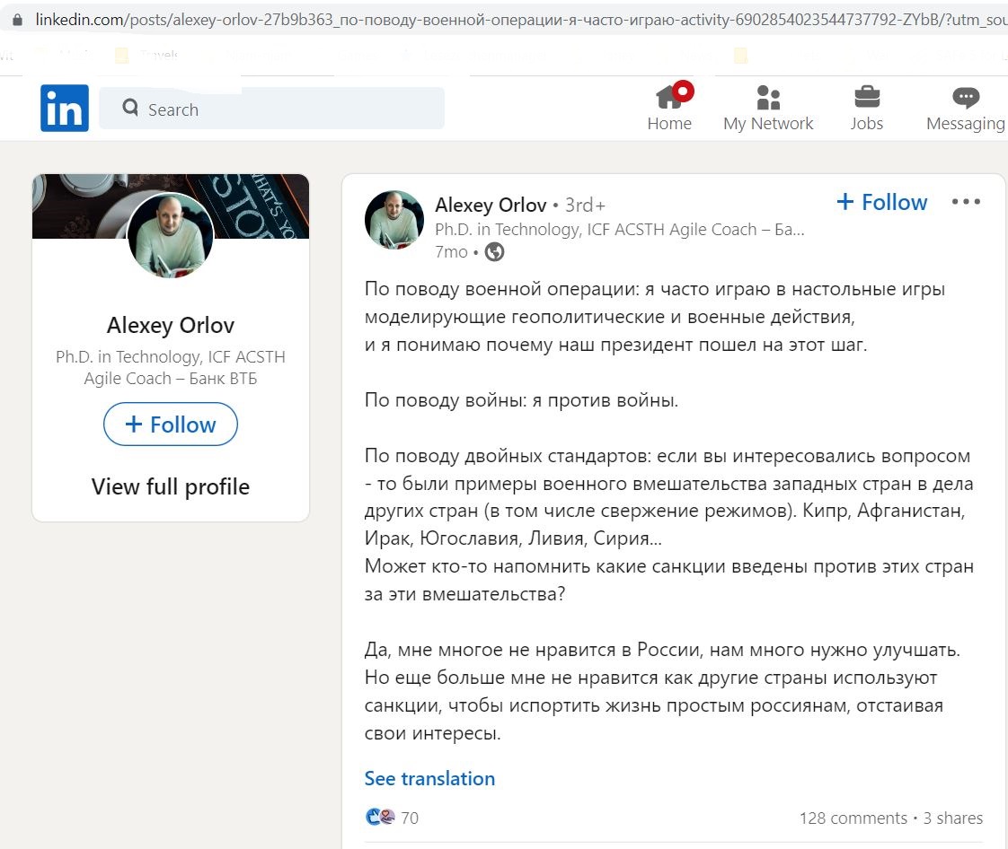Click the public visibility globe icon
This screenshot has width=1008, height=849.
[494, 252]
